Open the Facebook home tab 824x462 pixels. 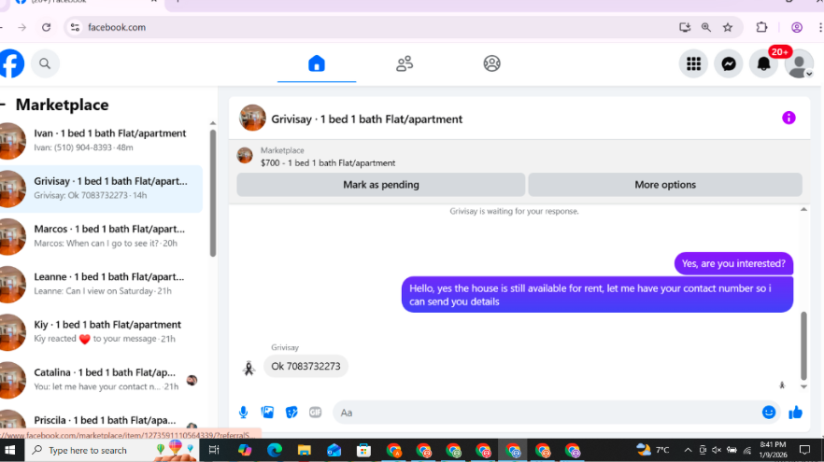pos(317,63)
